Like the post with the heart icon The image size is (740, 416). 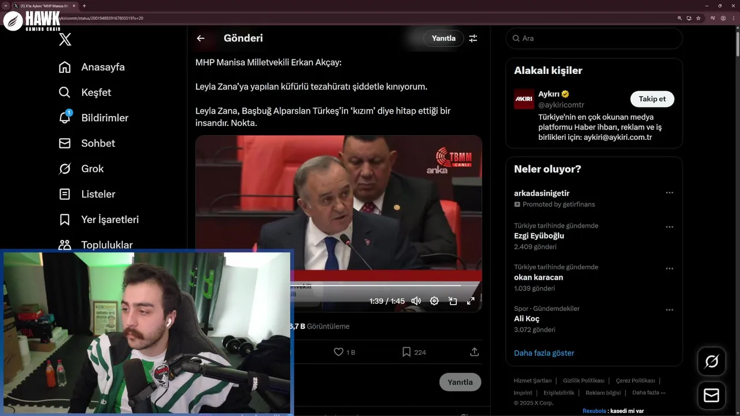click(339, 352)
